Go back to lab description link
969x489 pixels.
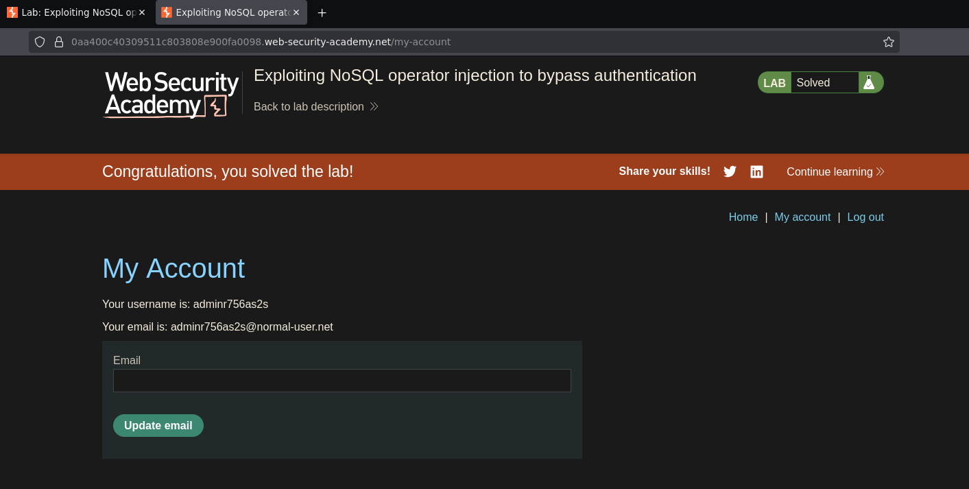(x=316, y=106)
